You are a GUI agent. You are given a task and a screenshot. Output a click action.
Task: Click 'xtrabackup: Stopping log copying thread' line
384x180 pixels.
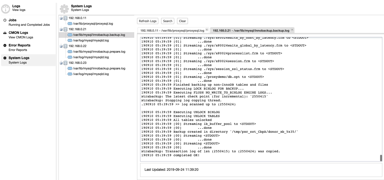tap(182, 100)
